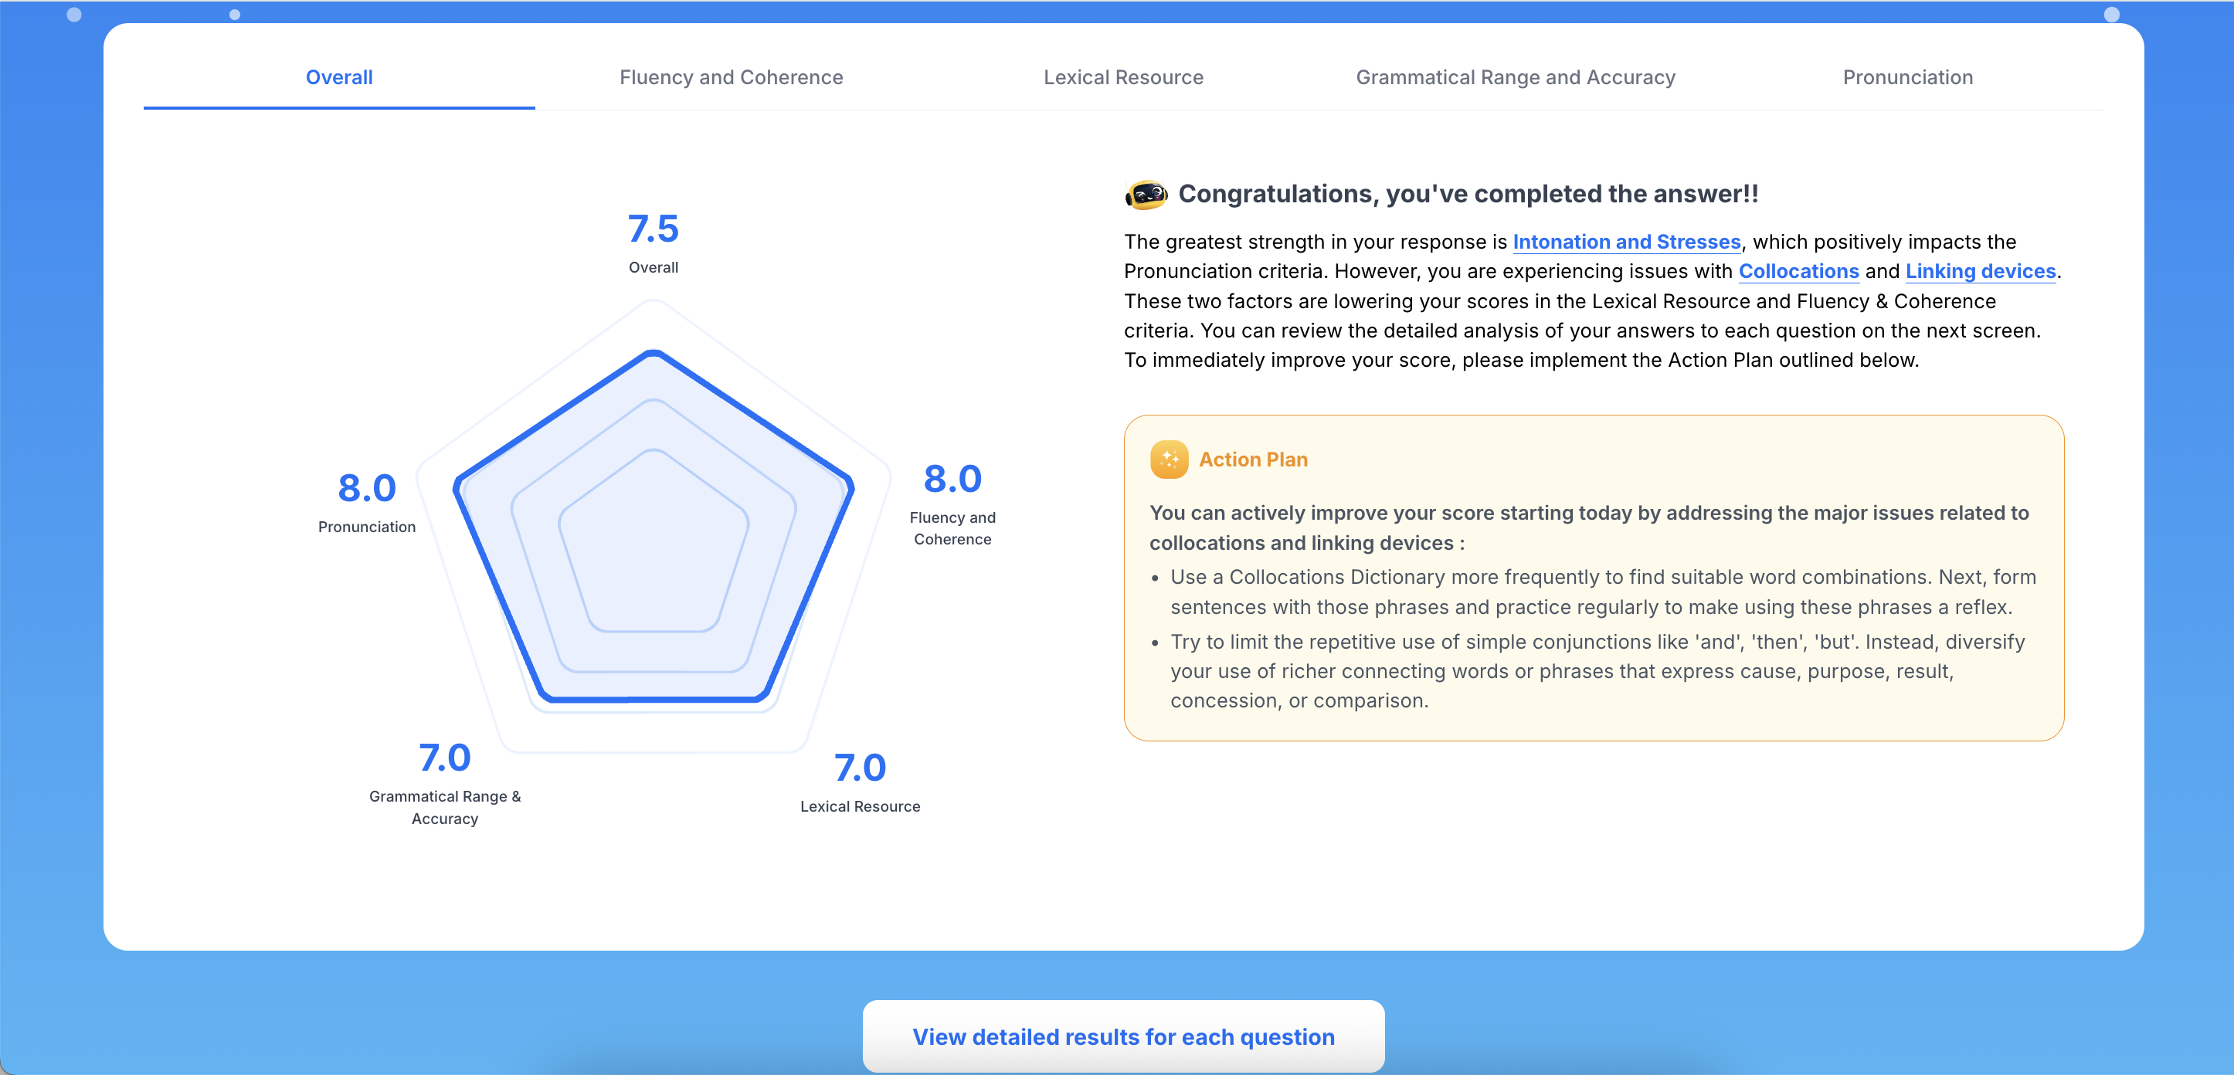The width and height of the screenshot is (2234, 1075).
Task: Go to Grammatical Range and Accuracy tab
Action: pos(1515,77)
